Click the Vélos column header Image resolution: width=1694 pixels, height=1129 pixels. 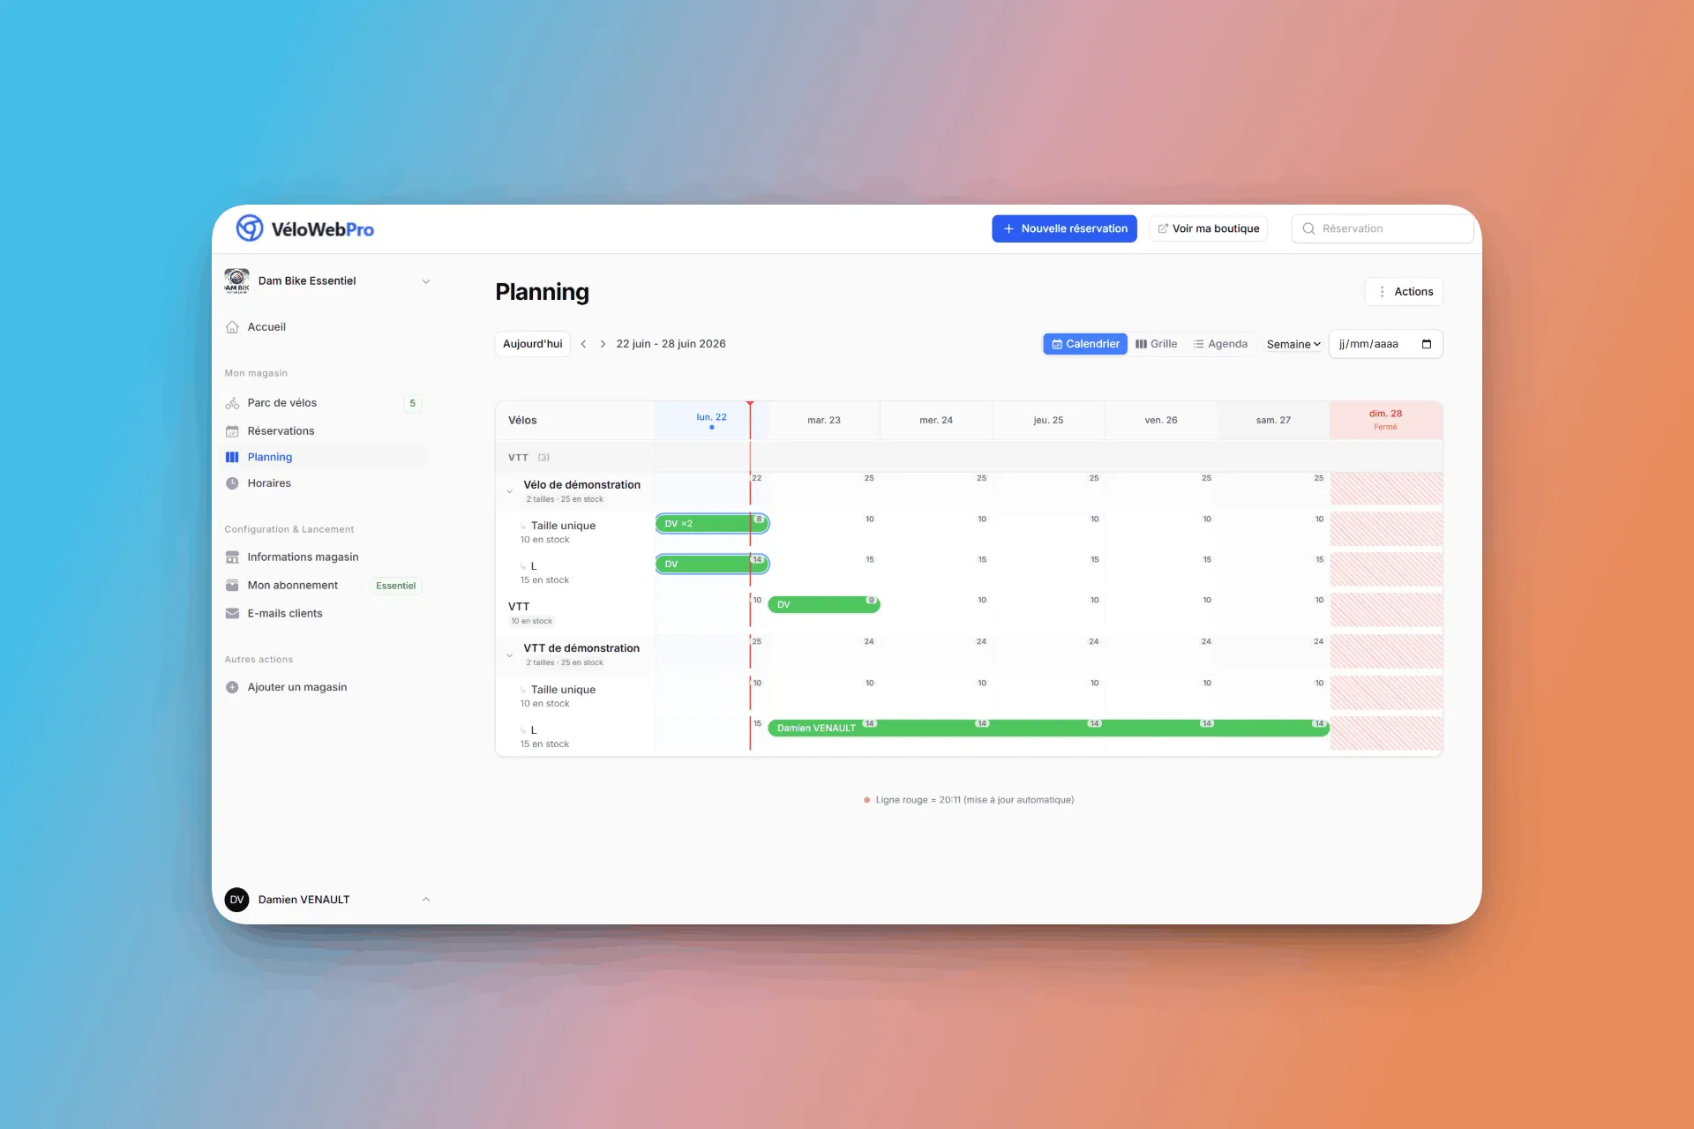tap(522, 420)
